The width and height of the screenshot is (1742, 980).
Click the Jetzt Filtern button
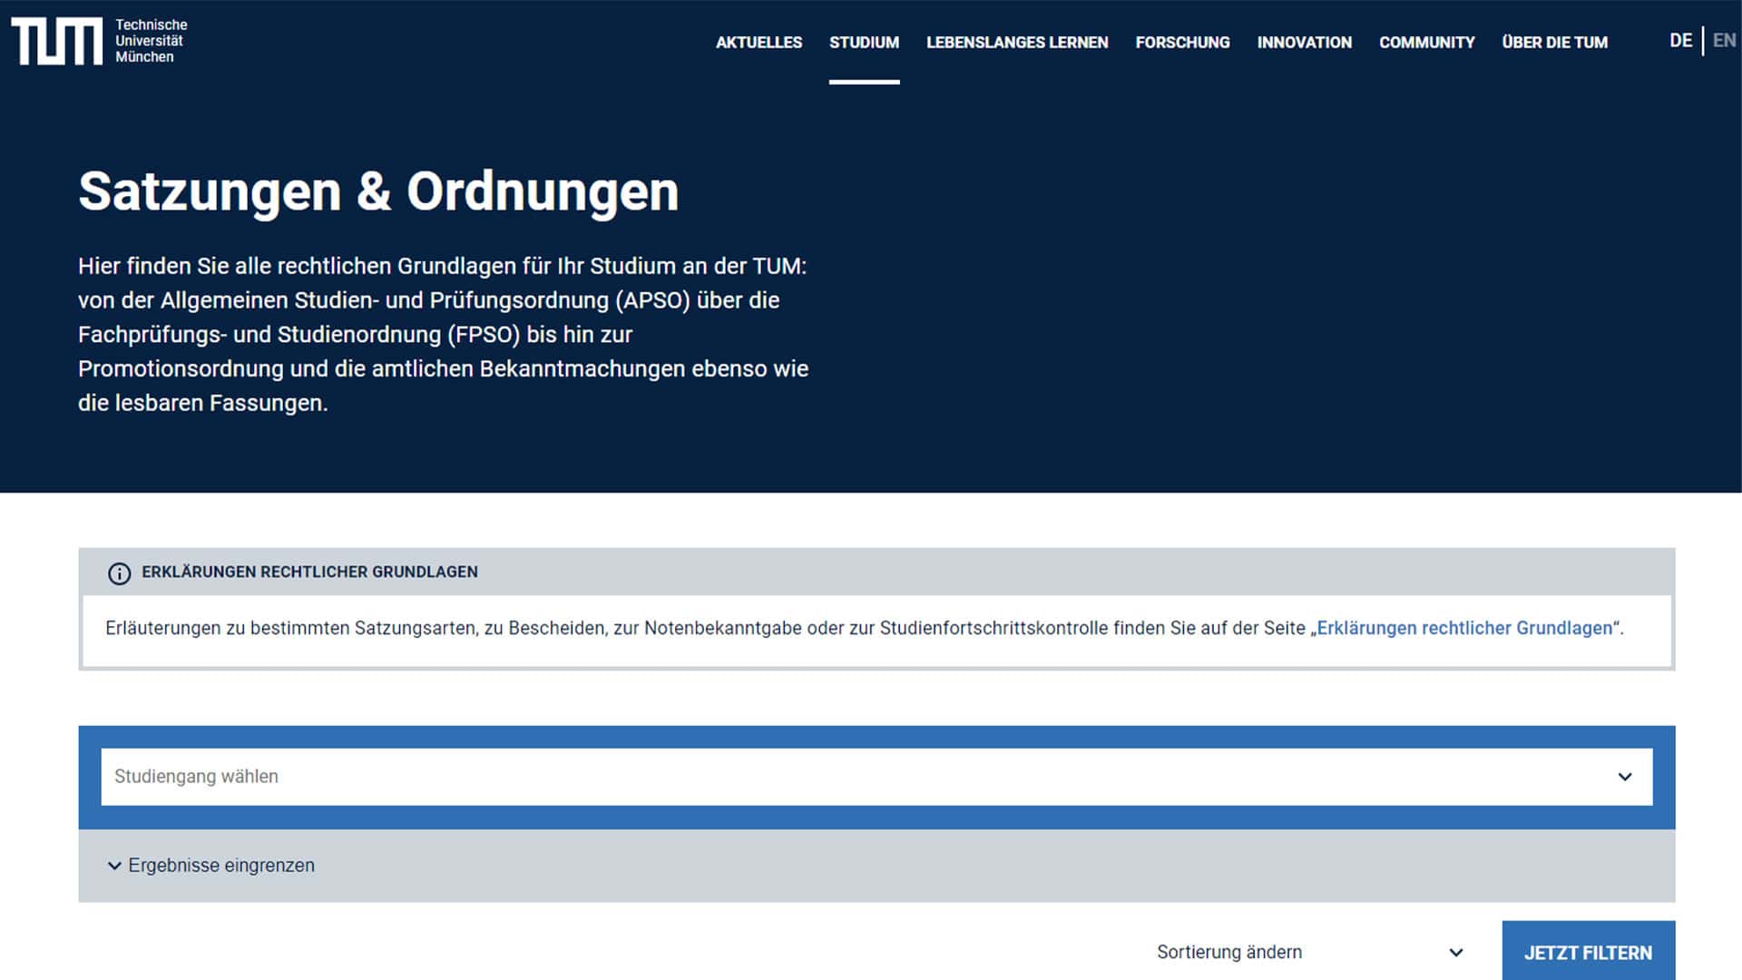(1588, 952)
